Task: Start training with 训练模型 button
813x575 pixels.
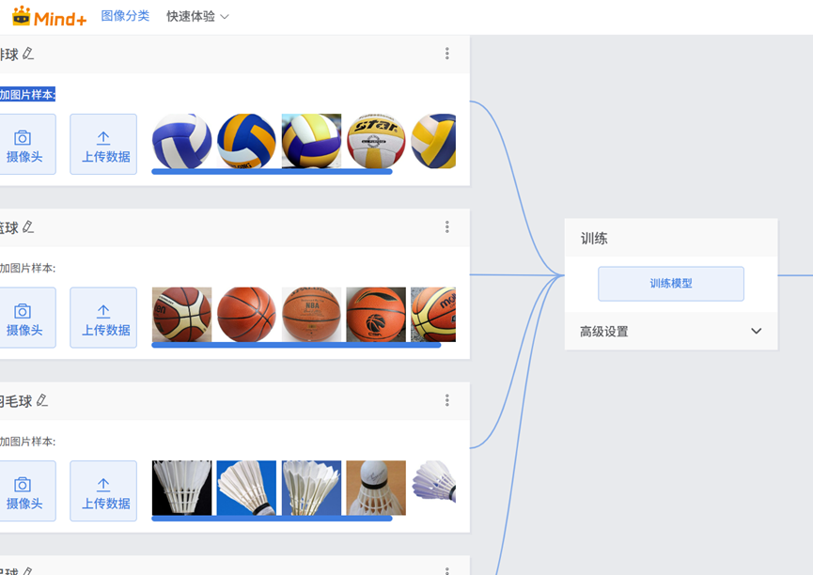Action: pos(671,284)
